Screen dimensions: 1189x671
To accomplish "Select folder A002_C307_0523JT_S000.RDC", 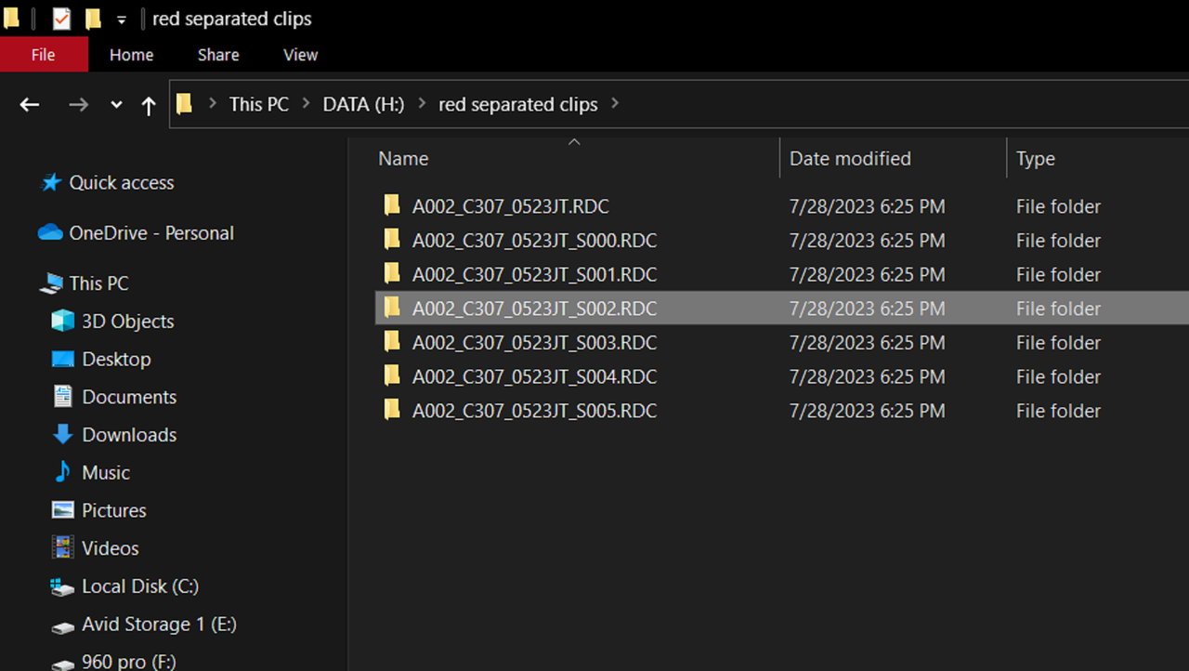I will coord(535,241).
